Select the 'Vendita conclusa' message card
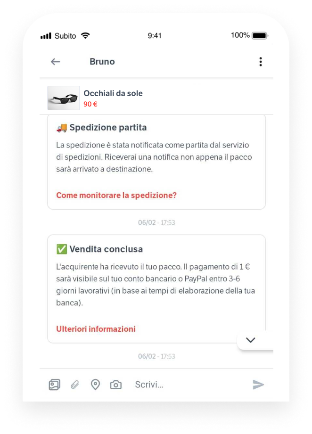Viewport: 312px width, 434px height. 156,289
